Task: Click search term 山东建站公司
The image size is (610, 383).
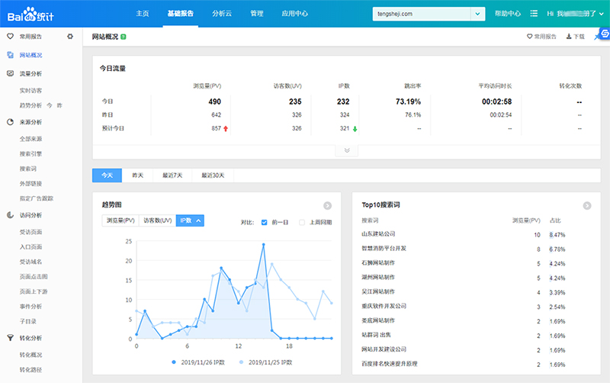Action: point(378,234)
